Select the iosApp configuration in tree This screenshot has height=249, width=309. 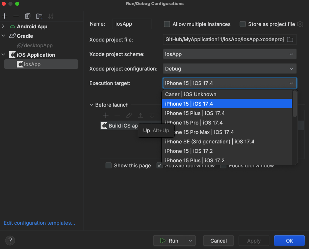[41, 64]
